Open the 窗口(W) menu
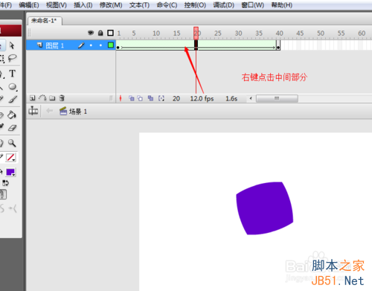The height and width of the screenshot is (291, 372). (x=253, y=5)
